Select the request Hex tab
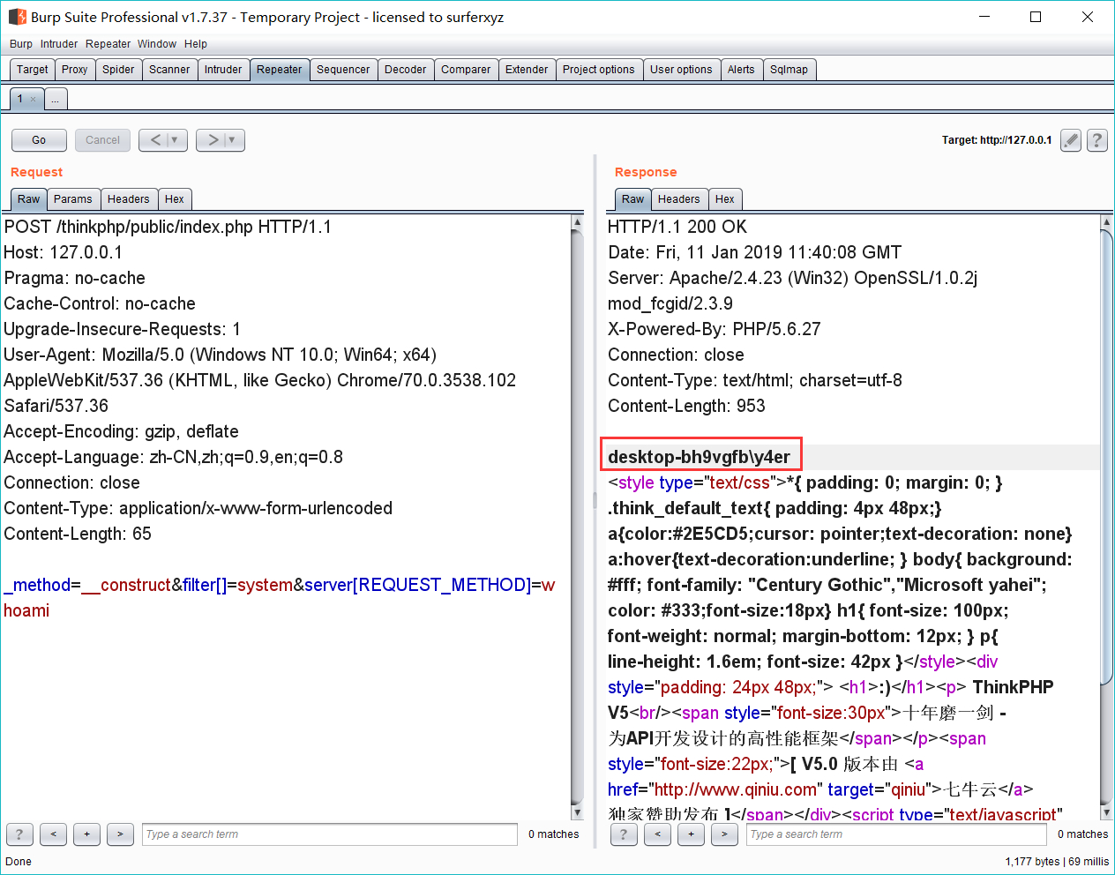Image resolution: width=1115 pixels, height=875 pixels. coord(175,199)
